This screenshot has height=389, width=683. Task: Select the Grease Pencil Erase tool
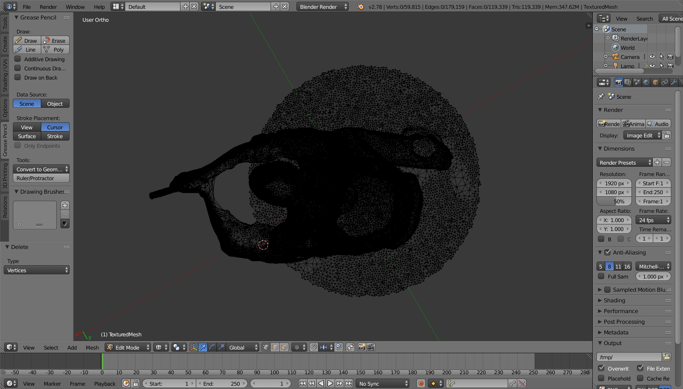pyautogui.click(x=55, y=41)
